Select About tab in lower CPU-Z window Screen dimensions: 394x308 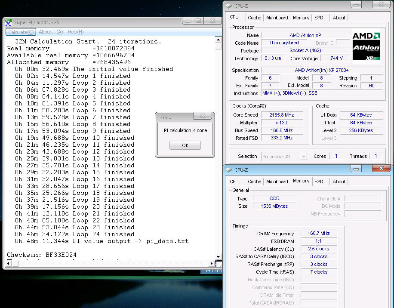(339, 182)
